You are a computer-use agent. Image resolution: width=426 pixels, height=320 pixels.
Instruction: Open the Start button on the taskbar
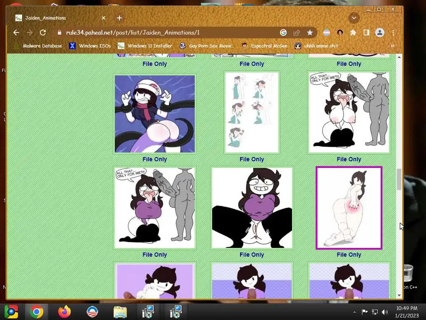point(11,312)
